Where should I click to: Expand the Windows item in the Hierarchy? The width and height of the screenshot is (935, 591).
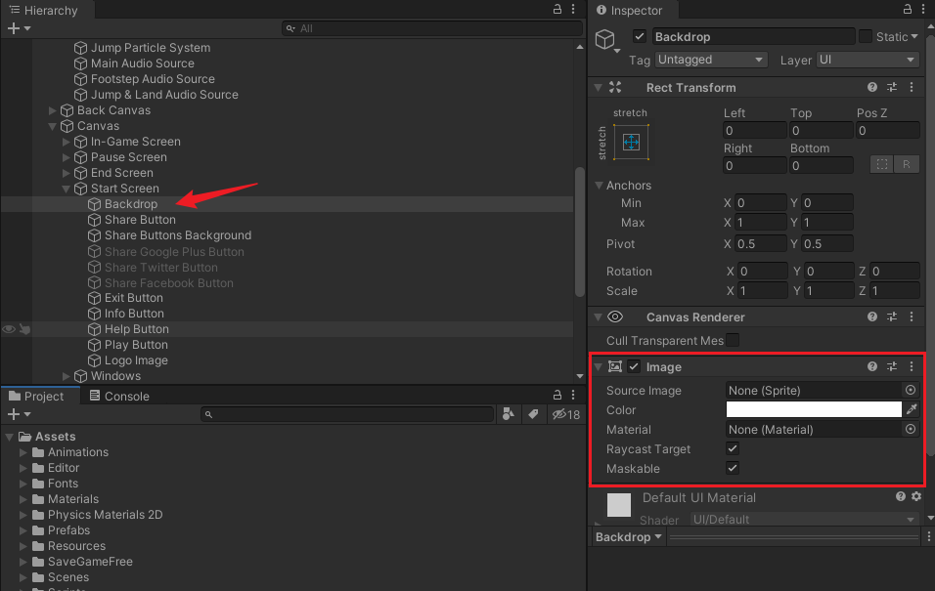coord(66,376)
